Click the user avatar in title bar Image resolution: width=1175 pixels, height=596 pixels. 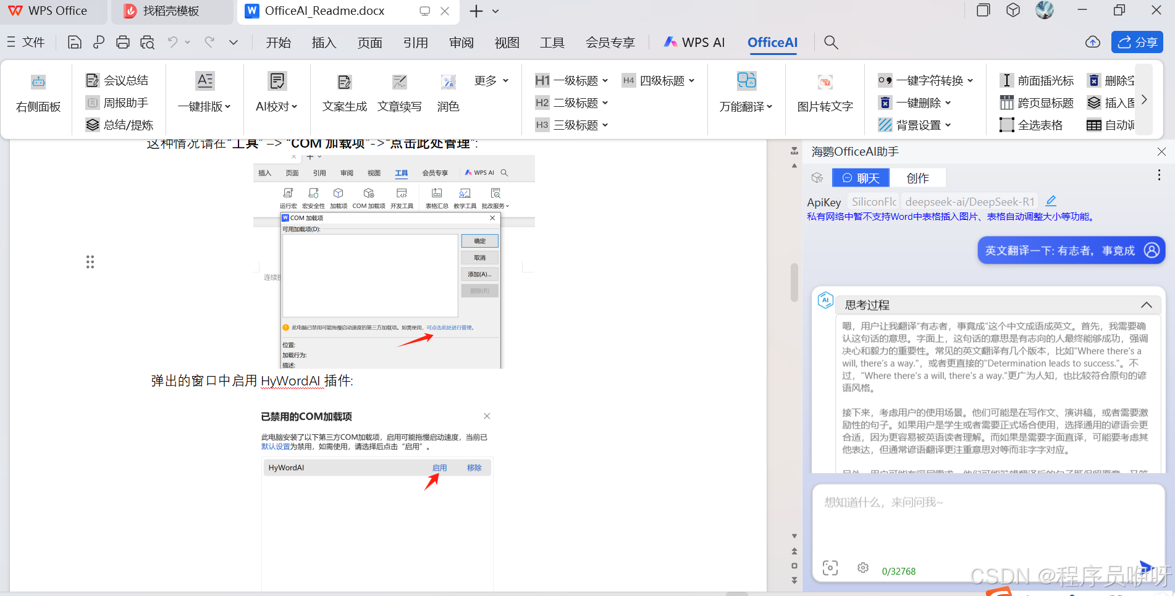point(1045,10)
